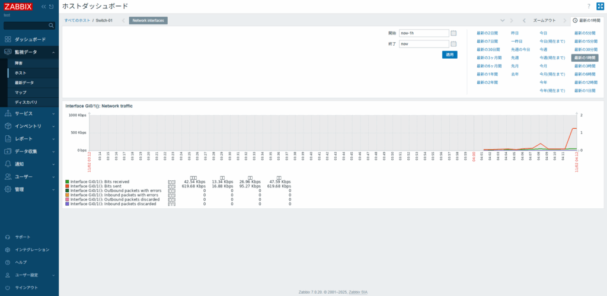The image size is (607, 296).
Task: Click the sidebar hide icon beside collapse arrows
Action: [52, 7]
